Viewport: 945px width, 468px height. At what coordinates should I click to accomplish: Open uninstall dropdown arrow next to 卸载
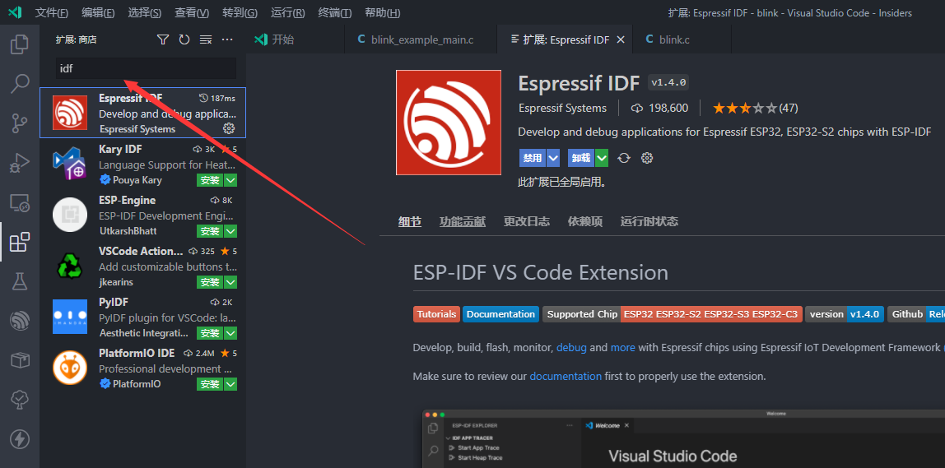[x=602, y=159]
